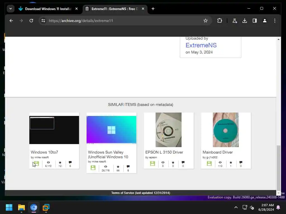Viewport: 286px width, 214px height.
Task: Open File Explorer from the taskbar
Action: (x=21, y=207)
